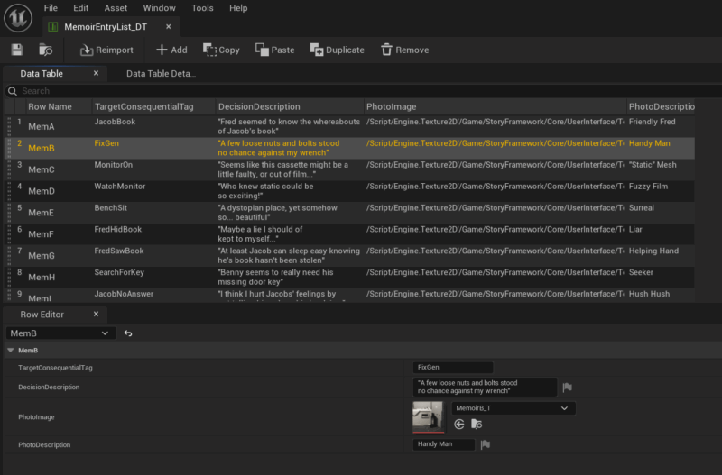The height and width of the screenshot is (475, 722).
Task: Click the Save asset floppy disk icon
Action: pyautogui.click(x=17, y=50)
